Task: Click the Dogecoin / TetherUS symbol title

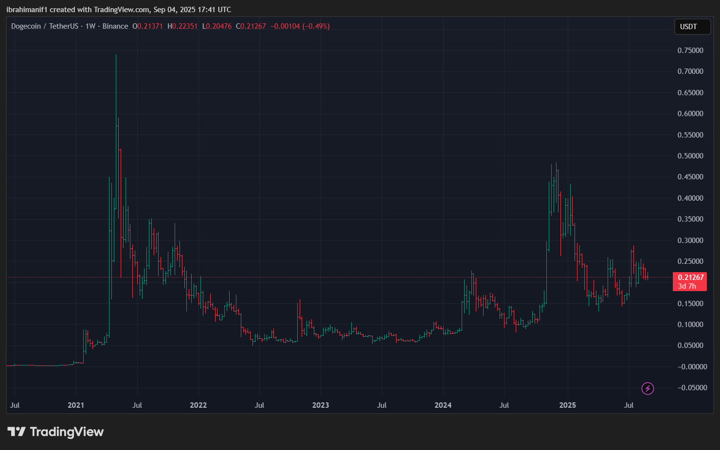Action: point(44,26)
